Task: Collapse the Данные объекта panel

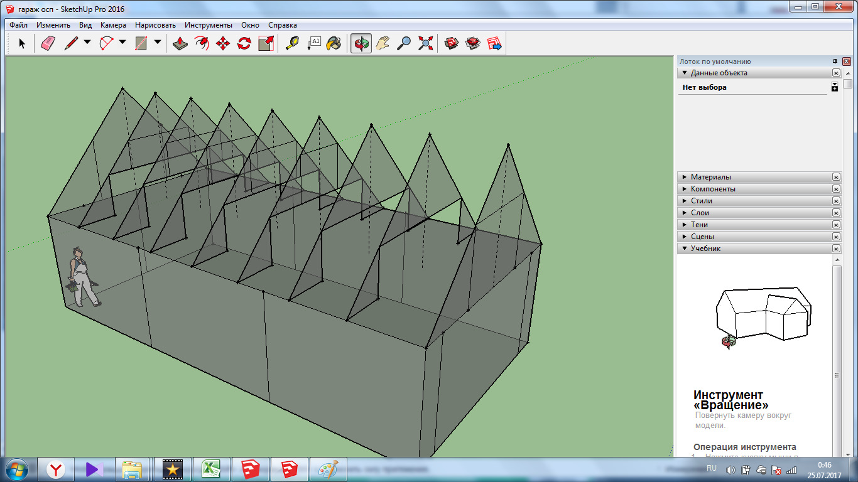Action: (685, 73)
